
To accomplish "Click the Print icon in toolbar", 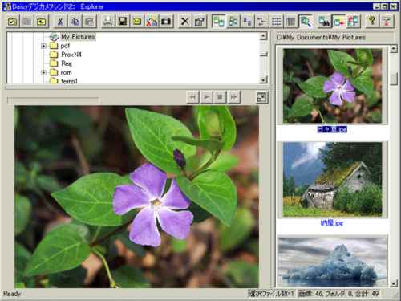I will click(108, 22).
